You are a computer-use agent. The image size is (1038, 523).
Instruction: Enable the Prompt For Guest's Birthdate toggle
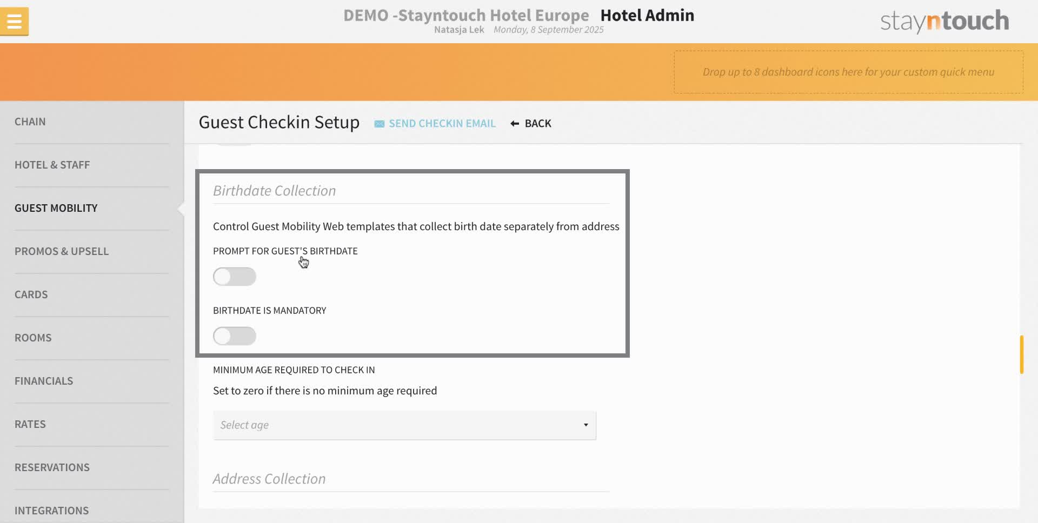(x=234, y=276)
